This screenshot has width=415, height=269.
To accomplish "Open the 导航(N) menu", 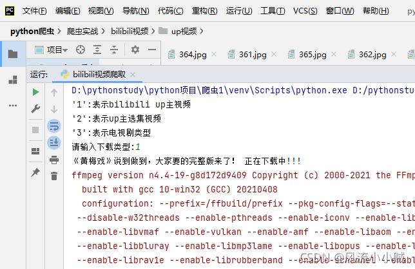I will [136, 11].
